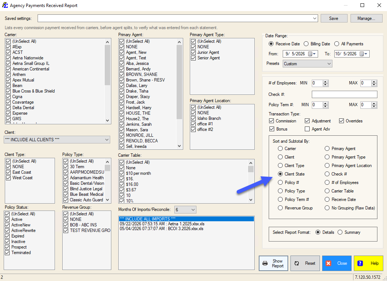Increase Policy Term # MIN value

325,103
